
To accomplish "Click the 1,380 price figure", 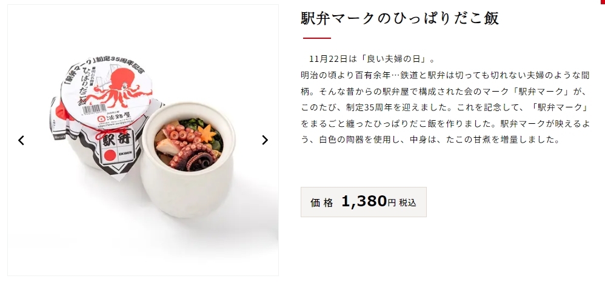I will coord(364,201).
